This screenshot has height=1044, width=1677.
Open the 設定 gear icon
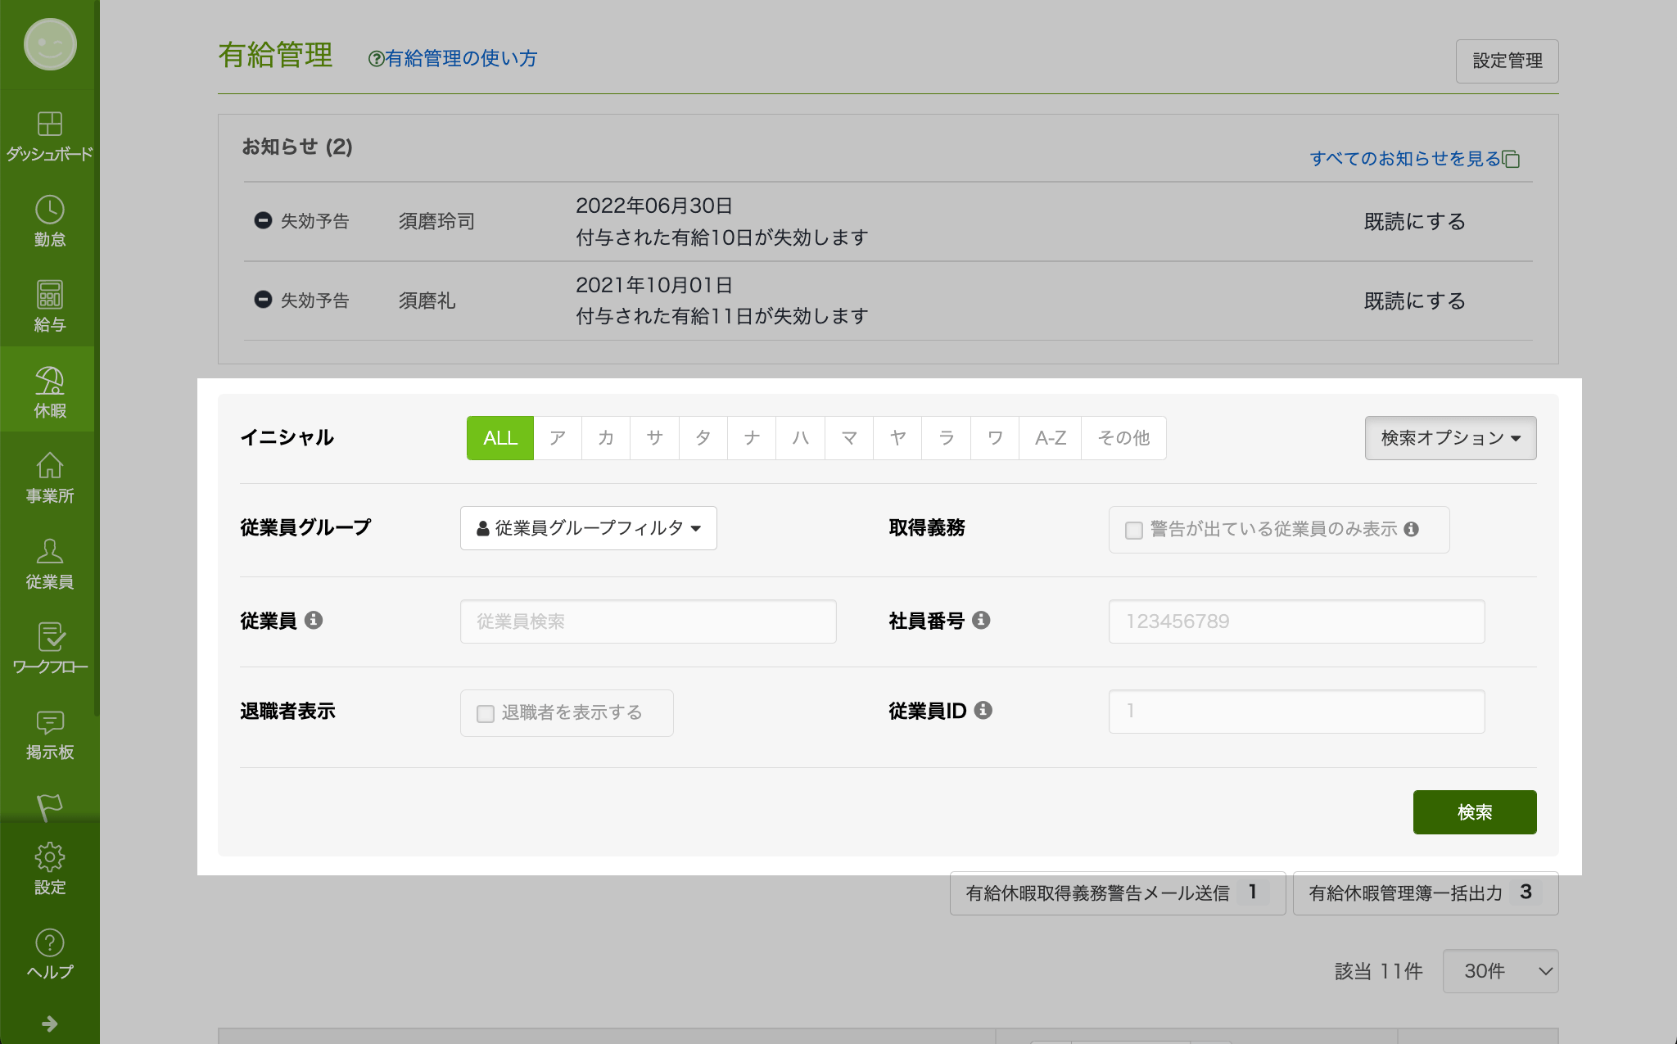point(50,856)
